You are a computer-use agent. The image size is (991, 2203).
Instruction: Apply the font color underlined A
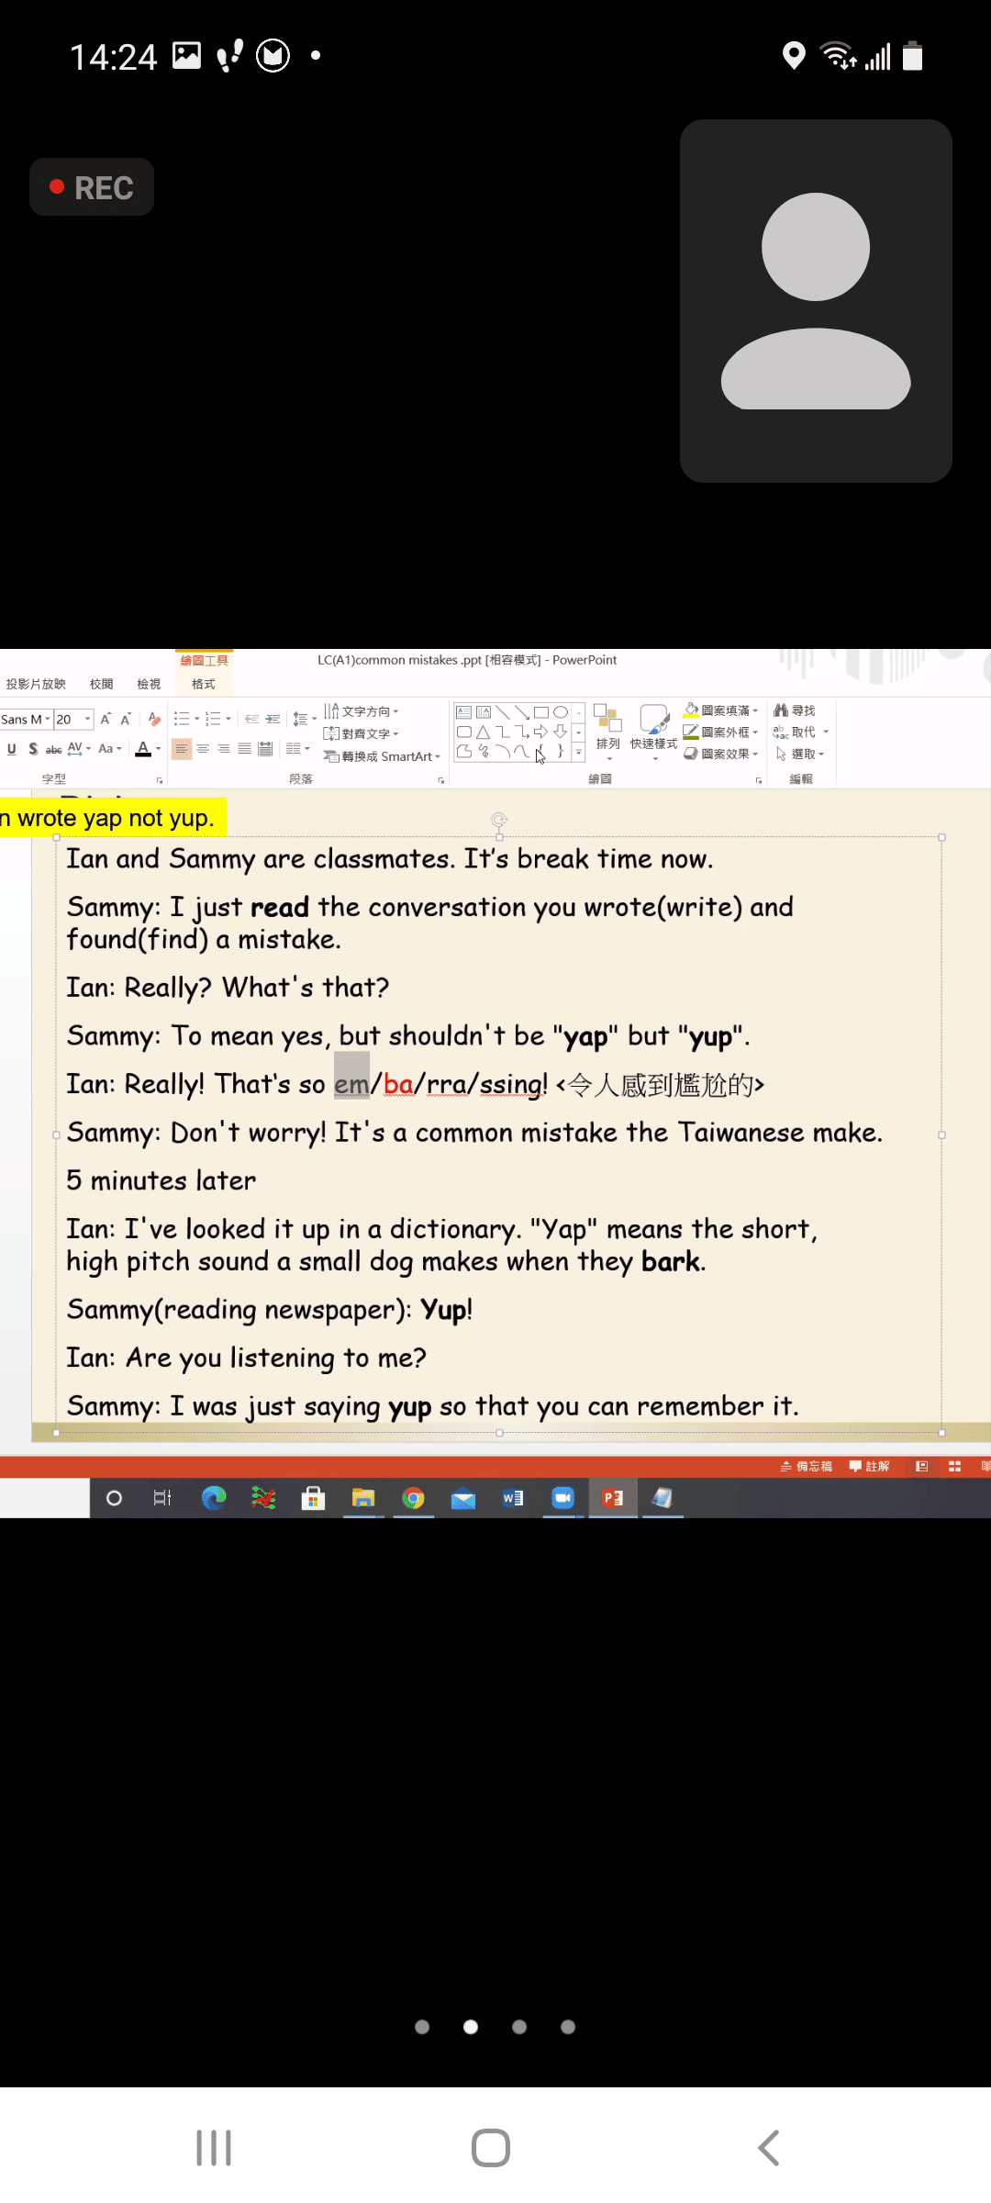pos(143,749)
